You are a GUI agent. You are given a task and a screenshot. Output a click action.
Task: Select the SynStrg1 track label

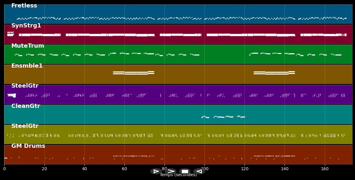tap(26, 26)
